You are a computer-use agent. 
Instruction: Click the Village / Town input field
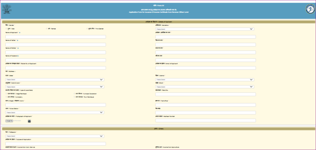tap(56, 105)
